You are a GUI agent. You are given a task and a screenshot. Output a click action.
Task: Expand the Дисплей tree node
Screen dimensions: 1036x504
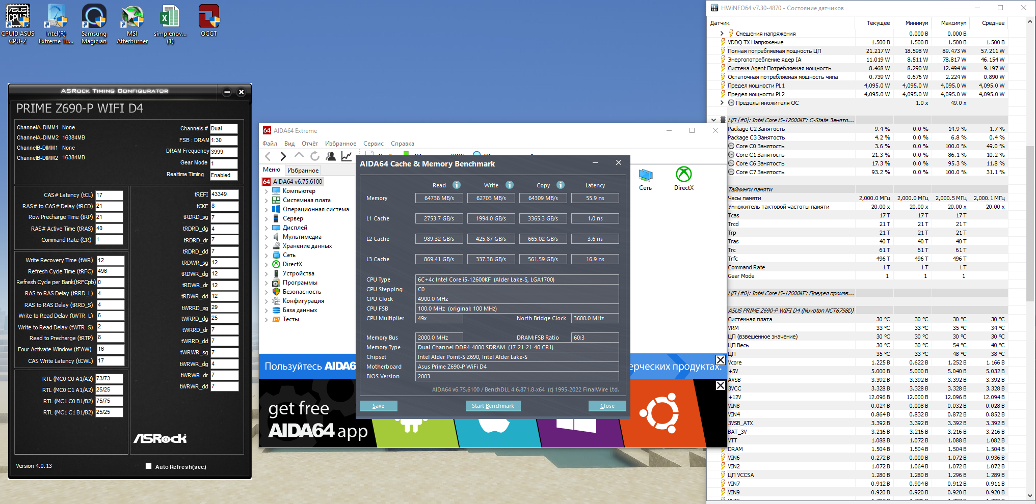point(266,228)
